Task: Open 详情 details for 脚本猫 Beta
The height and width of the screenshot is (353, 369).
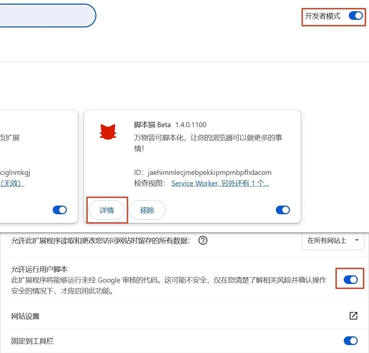Action: [107, 210]
